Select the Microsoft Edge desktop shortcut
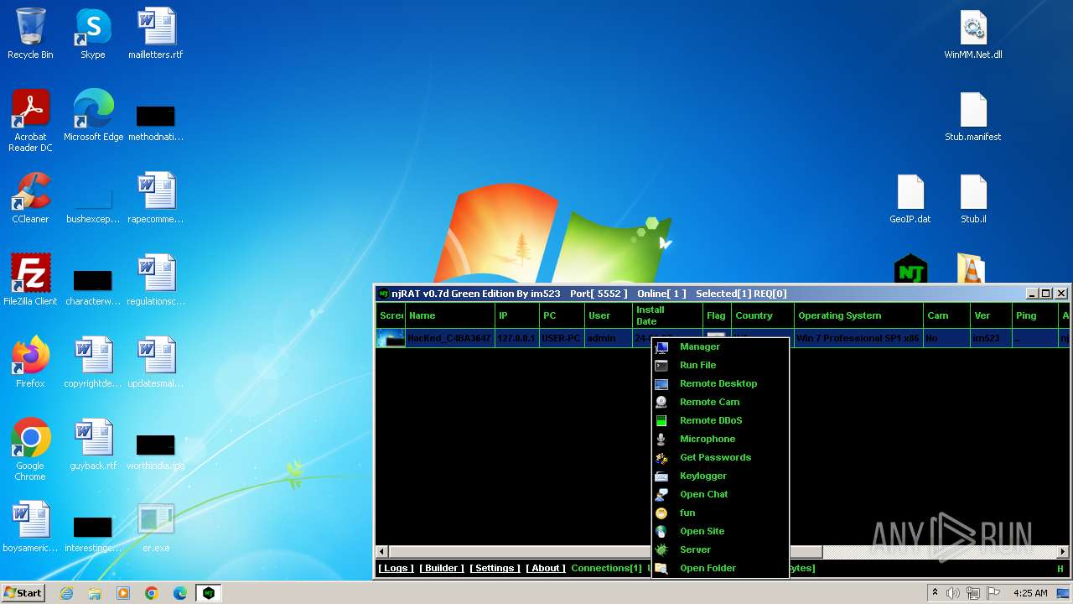The height and width of the screenshot is (604, 1073). pyautogui.click(x=93, y=117)
